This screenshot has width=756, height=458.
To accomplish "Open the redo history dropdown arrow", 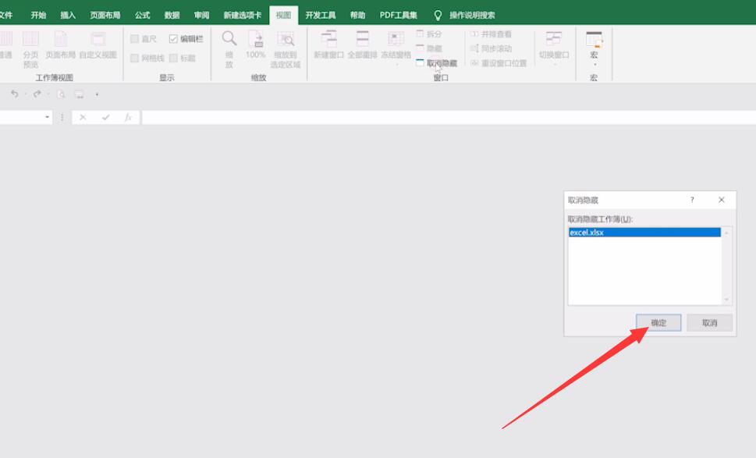I will point(48,94).
